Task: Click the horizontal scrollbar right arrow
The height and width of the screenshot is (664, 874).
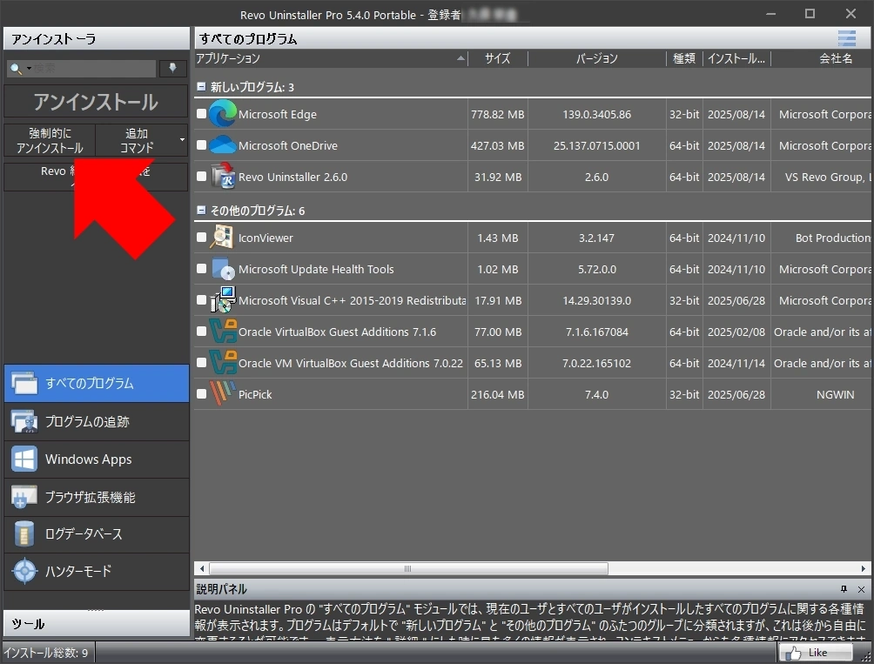Action: click(x=863, y=568)
